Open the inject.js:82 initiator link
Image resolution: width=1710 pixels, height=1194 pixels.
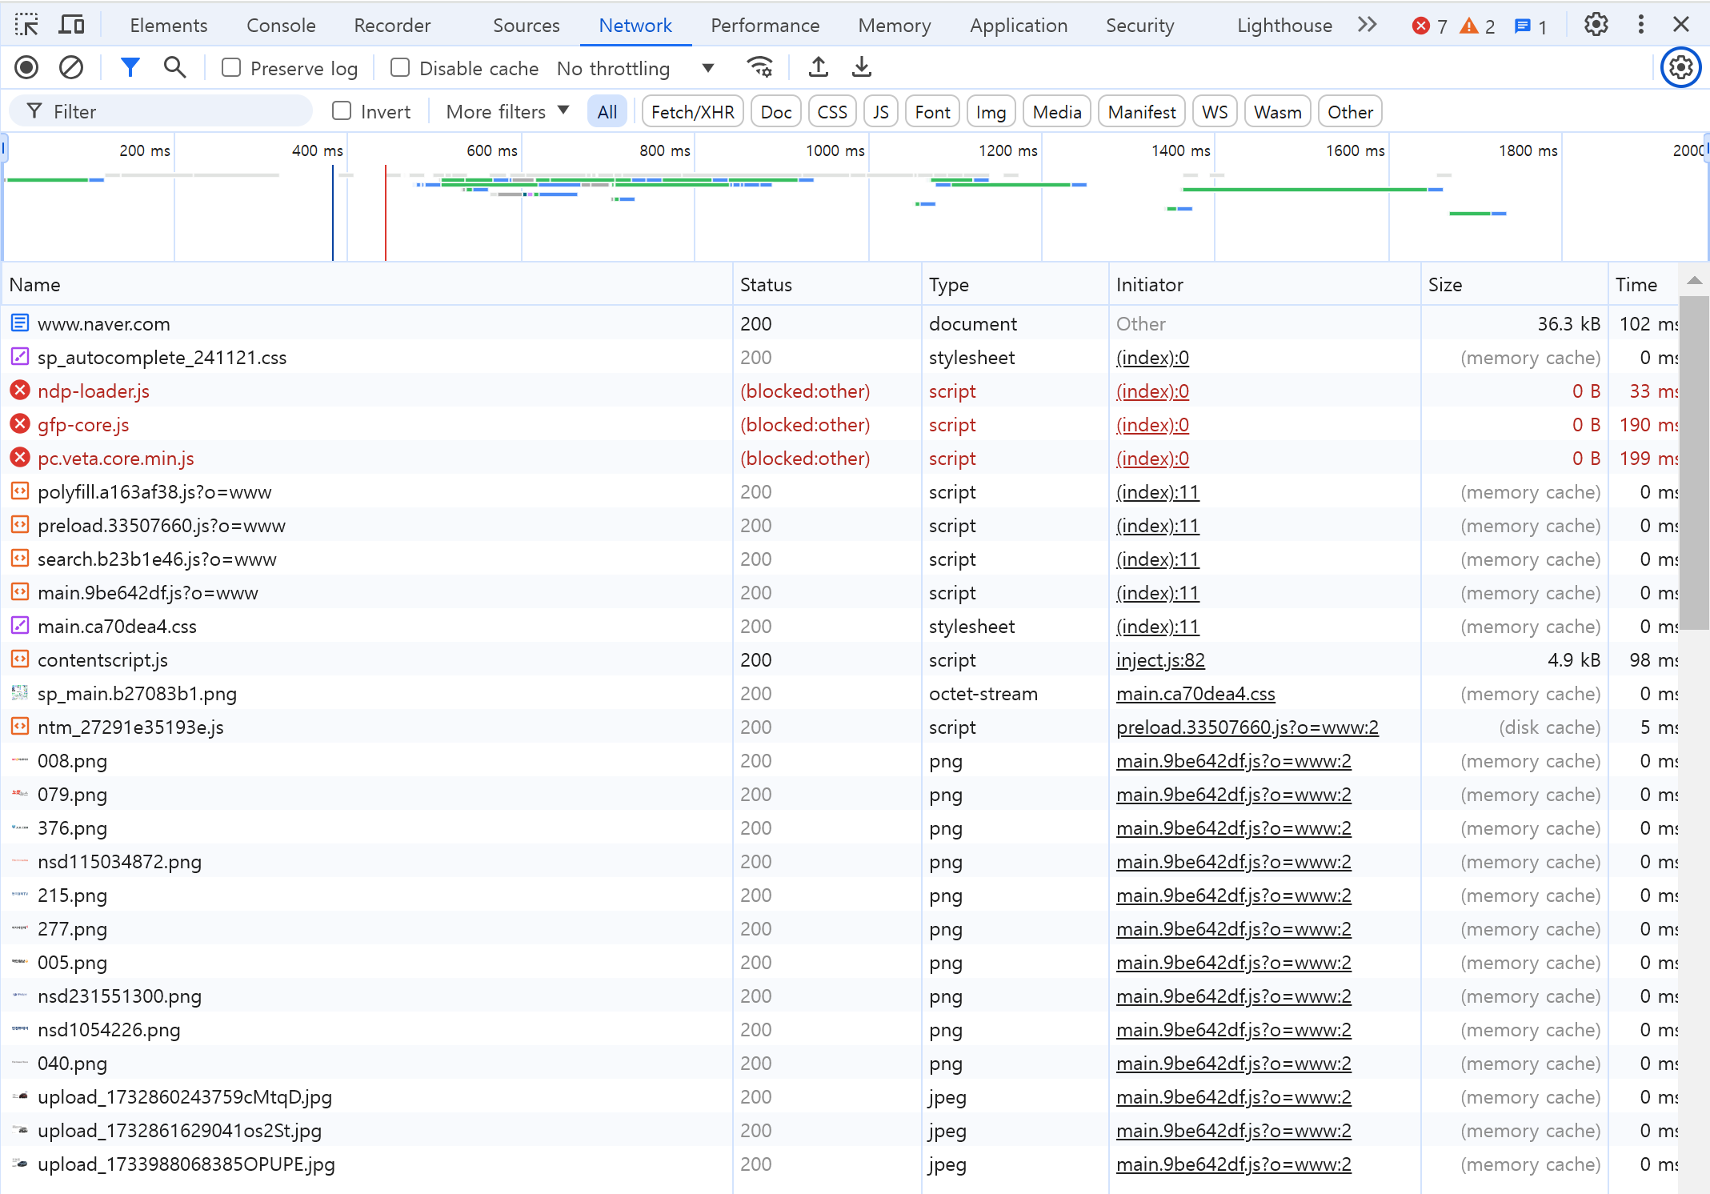(x=1160, y=660)
